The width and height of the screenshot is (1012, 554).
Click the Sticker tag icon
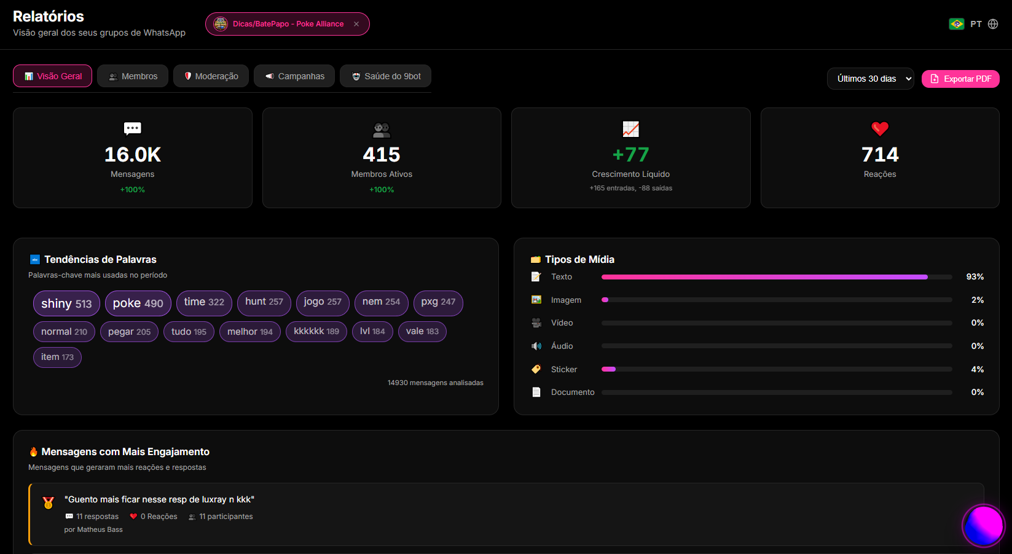click(x=536, y=369)
